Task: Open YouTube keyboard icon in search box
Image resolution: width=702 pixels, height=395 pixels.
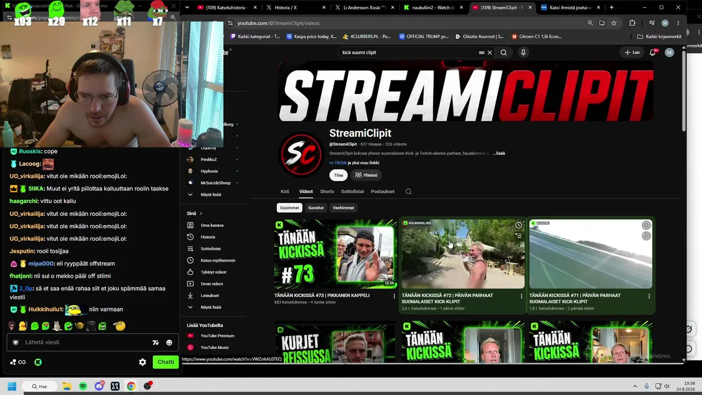Action: 482,53
